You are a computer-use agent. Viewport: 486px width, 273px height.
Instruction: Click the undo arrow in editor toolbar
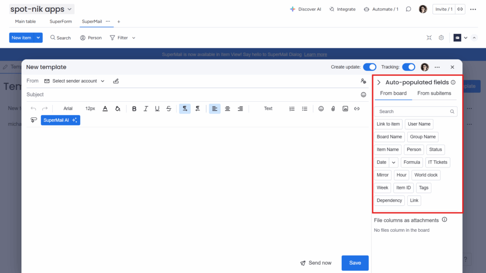coord(33,108)
